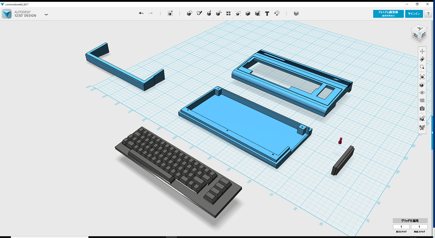Open the Transform tool in the toolbar
The height and width of the screenshot is (238, 435).
[170, 14]
